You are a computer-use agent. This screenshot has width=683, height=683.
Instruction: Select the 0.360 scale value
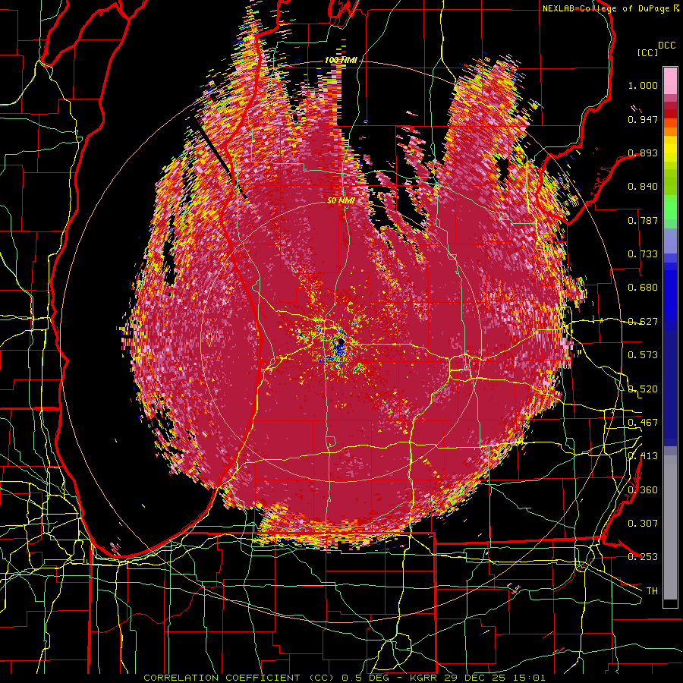(x=643, y=490)
